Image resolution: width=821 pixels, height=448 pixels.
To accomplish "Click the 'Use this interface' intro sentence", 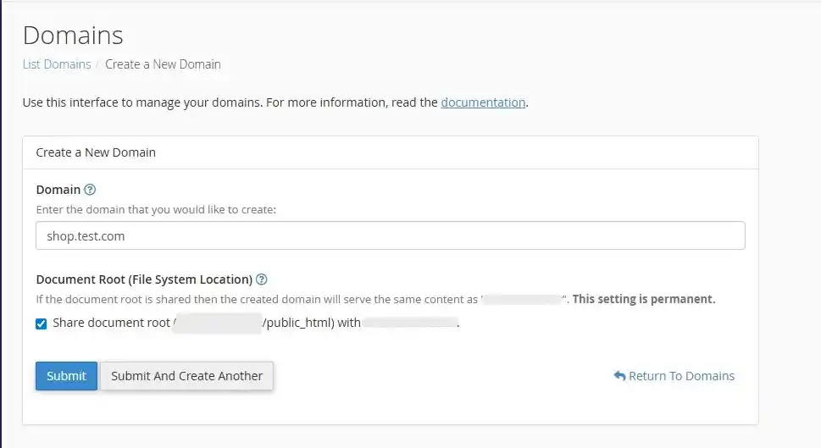I will (x=229, y=102).
